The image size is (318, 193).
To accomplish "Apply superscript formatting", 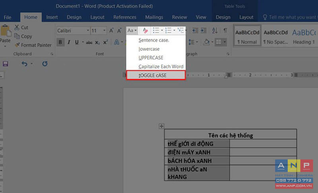I will tap(105, 42).
